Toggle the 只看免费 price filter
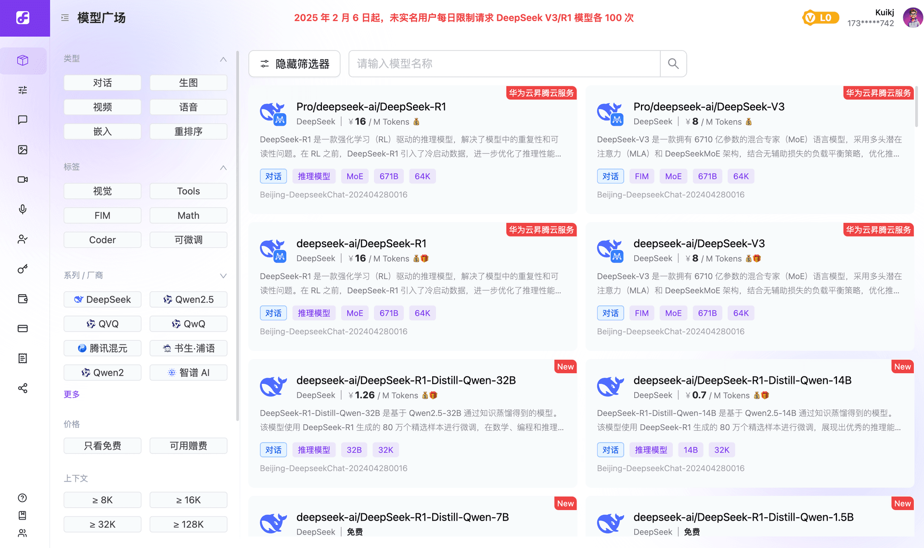 [103, 446]
